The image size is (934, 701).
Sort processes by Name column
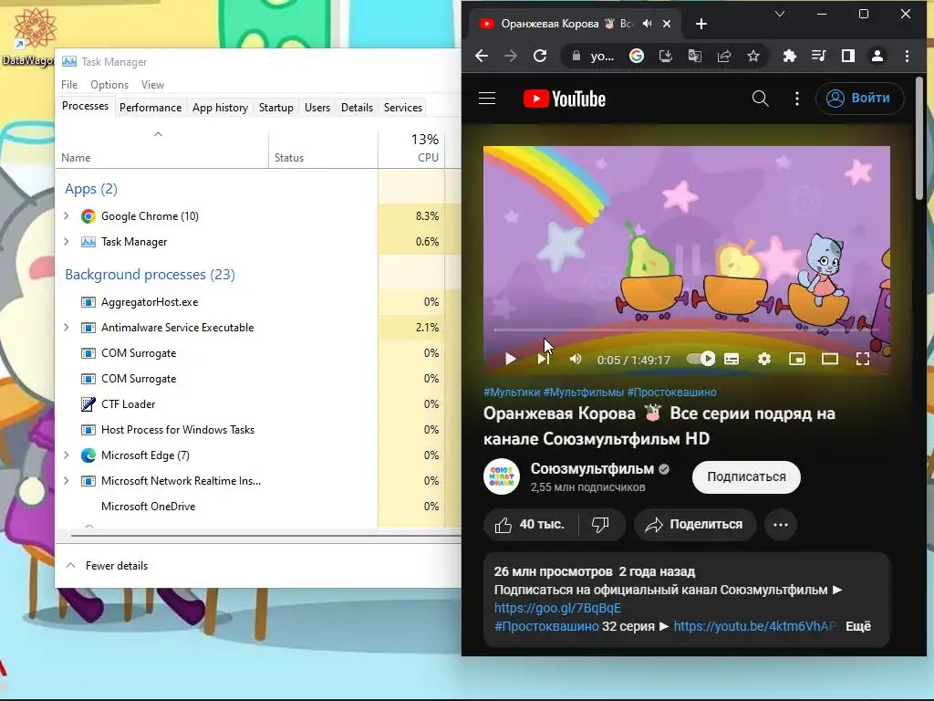(161, 149)
